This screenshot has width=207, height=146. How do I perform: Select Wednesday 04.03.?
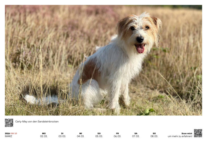(81, 135)
